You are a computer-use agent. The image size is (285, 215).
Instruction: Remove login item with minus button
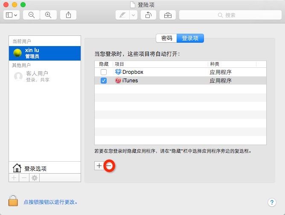110,166
